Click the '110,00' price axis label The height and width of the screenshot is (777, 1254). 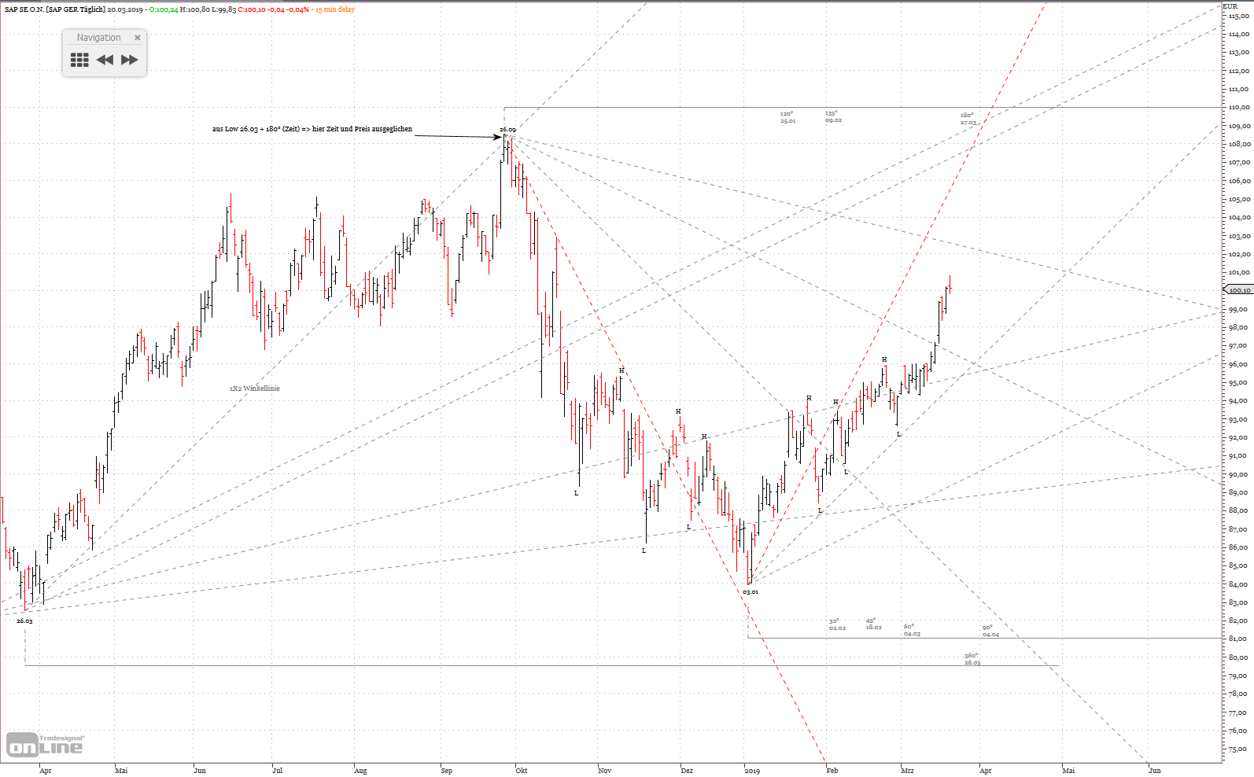tap(1239, 107)
